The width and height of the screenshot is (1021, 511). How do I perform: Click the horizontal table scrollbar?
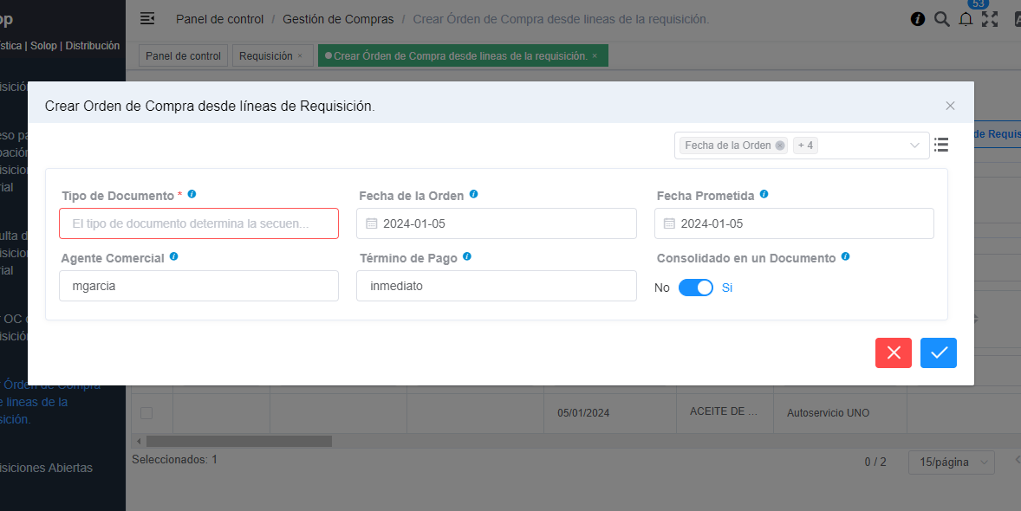tap(238, 441)
